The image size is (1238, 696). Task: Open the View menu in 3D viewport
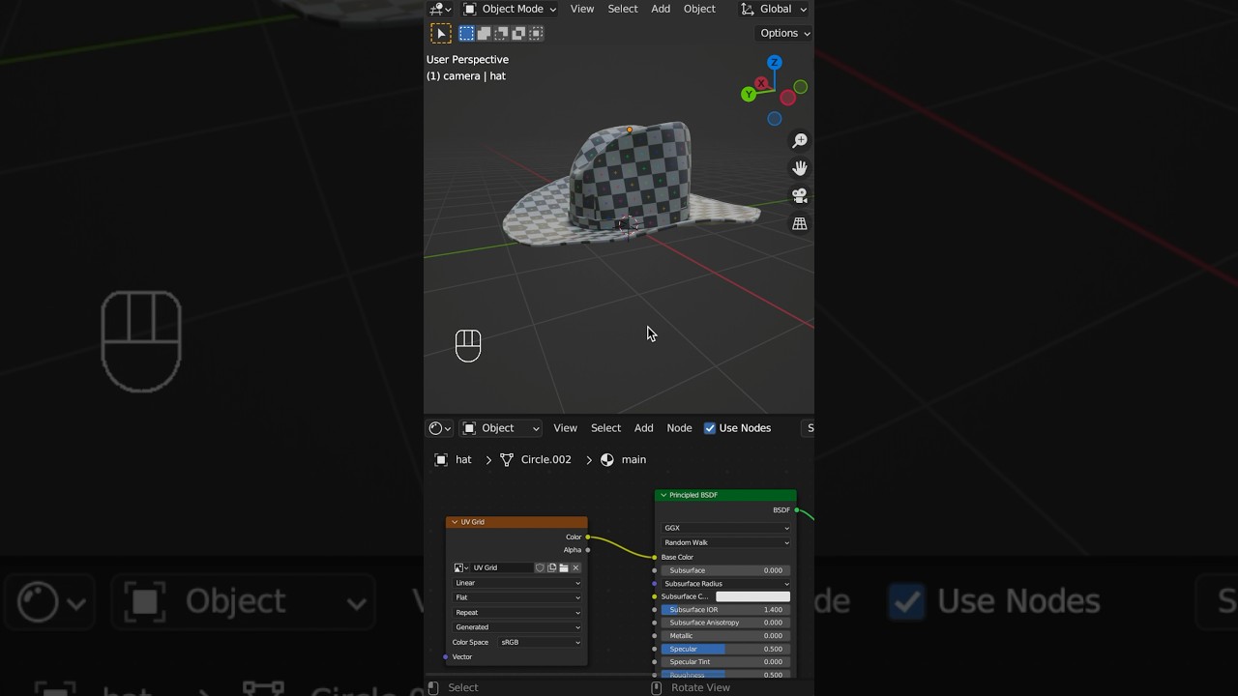582,9
